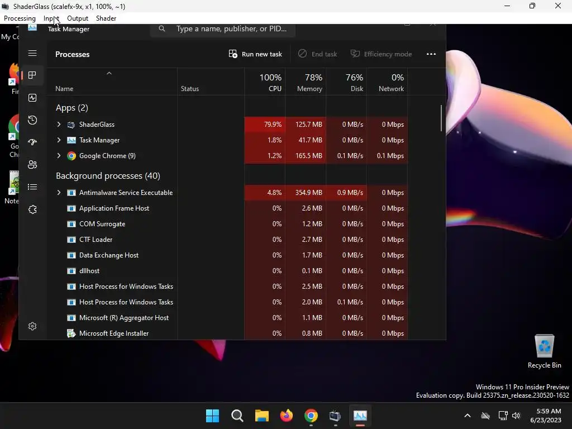Viewport: 572px width, 429px height.
Task: Open the Windows Start button in taskbar
Action: 212,416
